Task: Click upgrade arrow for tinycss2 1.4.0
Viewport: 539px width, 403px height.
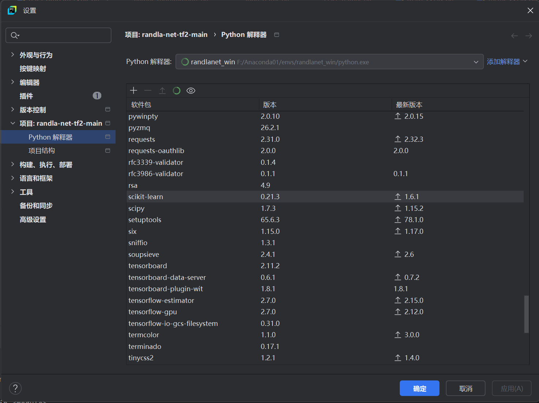Action: (398, 358)
